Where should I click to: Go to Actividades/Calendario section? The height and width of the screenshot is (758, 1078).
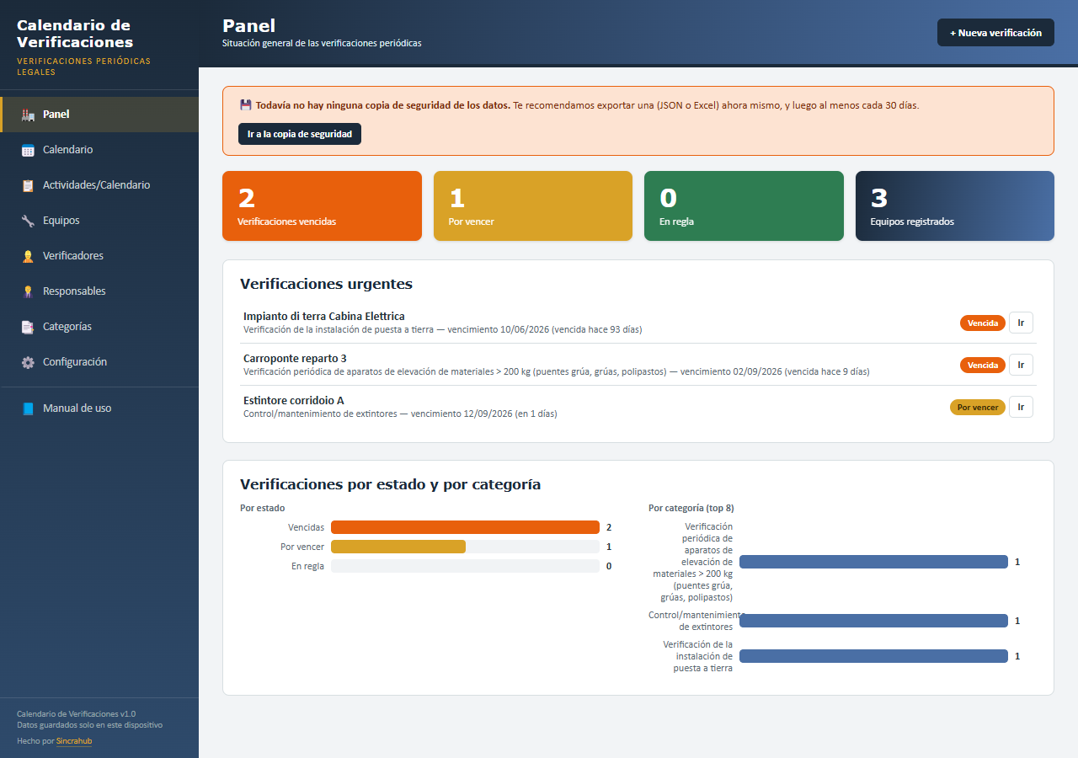(99, 185)
